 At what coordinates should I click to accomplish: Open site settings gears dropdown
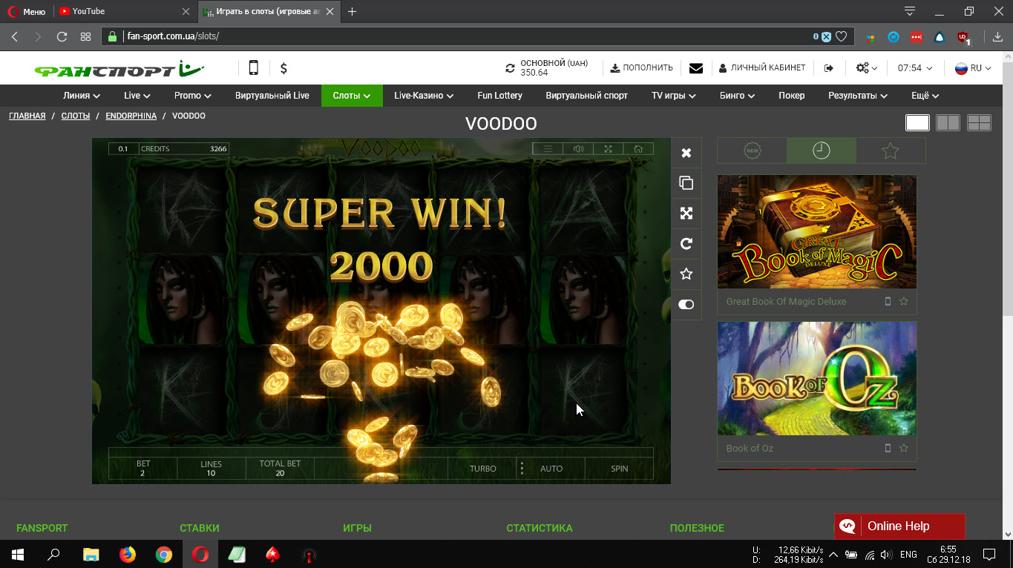[866, 68]
